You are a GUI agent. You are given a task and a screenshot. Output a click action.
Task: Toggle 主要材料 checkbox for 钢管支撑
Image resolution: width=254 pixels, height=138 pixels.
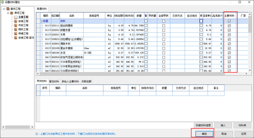point(229,30)
